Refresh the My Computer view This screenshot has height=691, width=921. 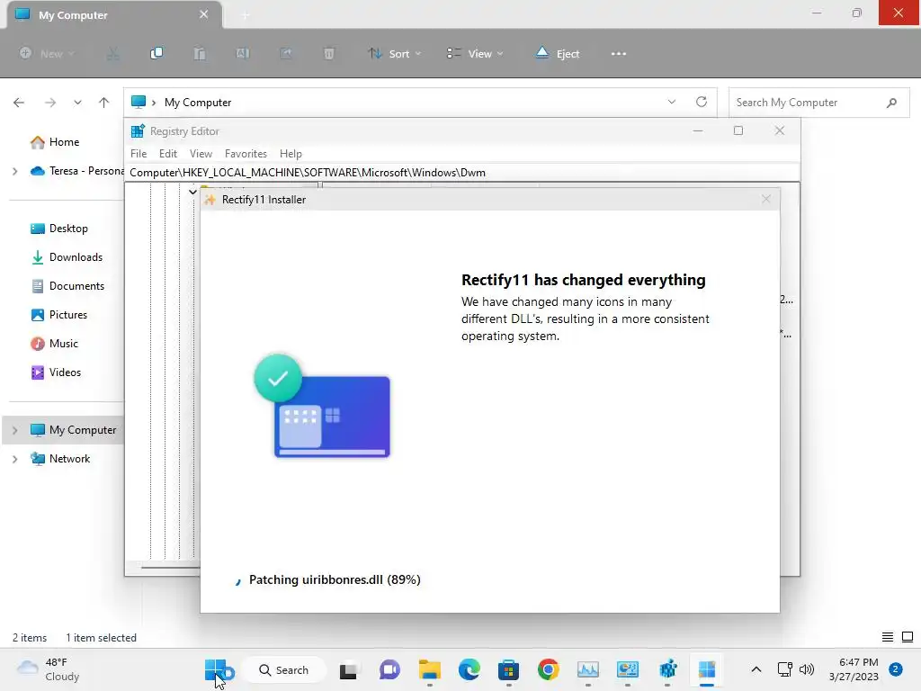pyautogui.click(x=702, y=102)
